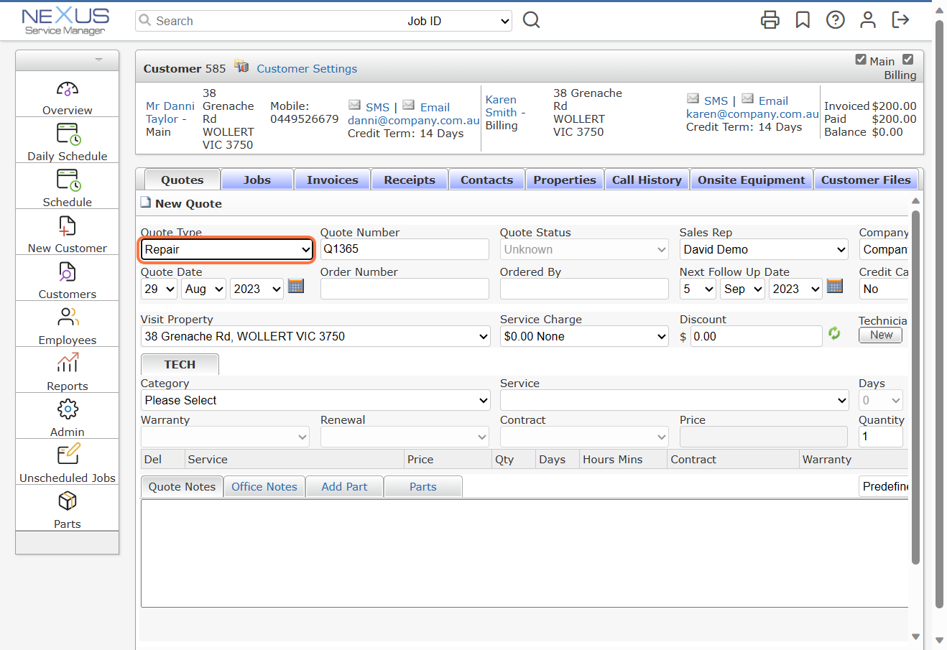The height and width of the screenshot is (650, 947).
Task: Open the Sales Rep dropdown
Action: pyautogui.click(x=764, y=249)
